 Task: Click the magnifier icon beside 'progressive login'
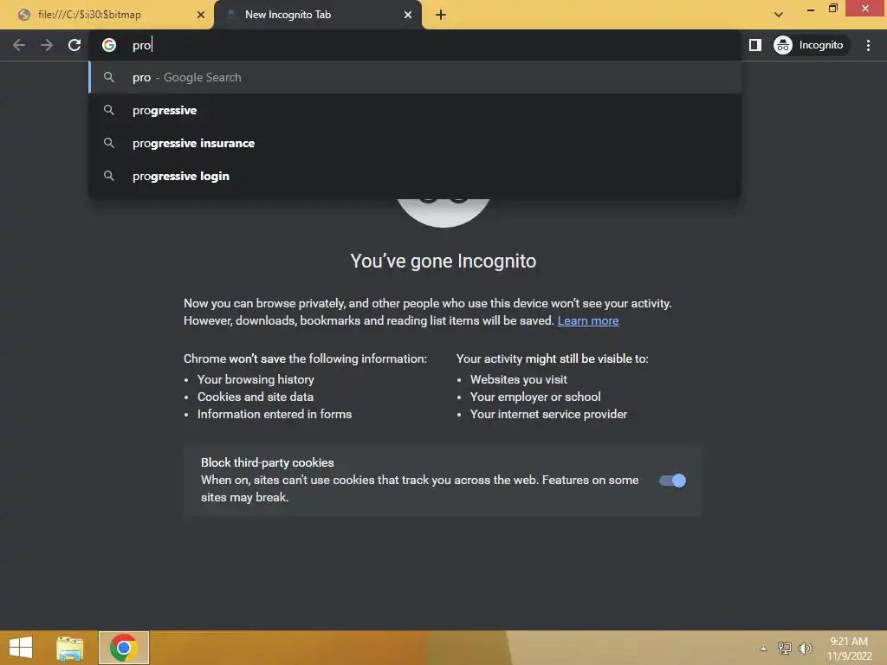click(109, 176)
